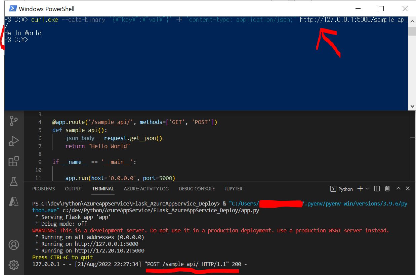
Task: Create new terminal with plus icon
Action: coord(360,189)
